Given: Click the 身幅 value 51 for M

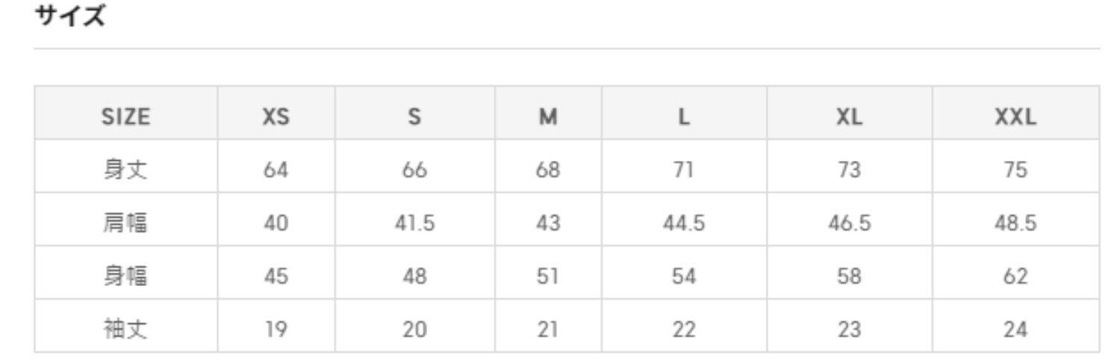Looking at the screenshot, I should click(548, 276).
